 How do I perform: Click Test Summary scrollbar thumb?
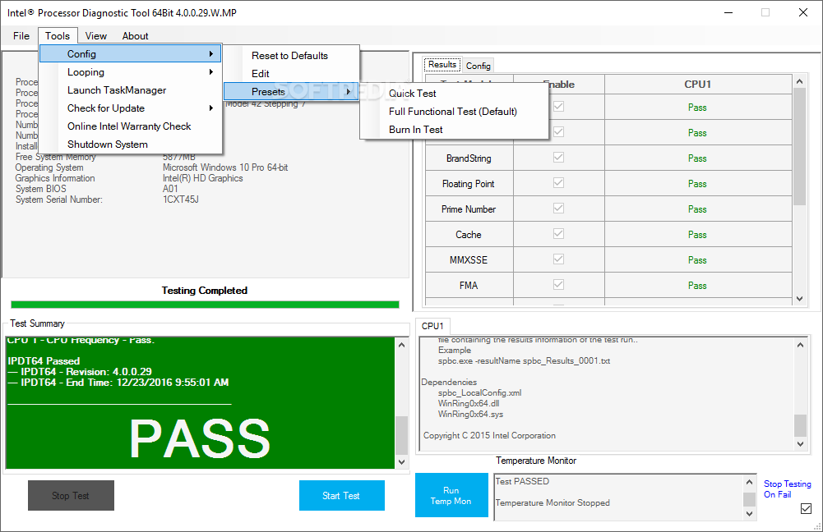coord(401,435)
